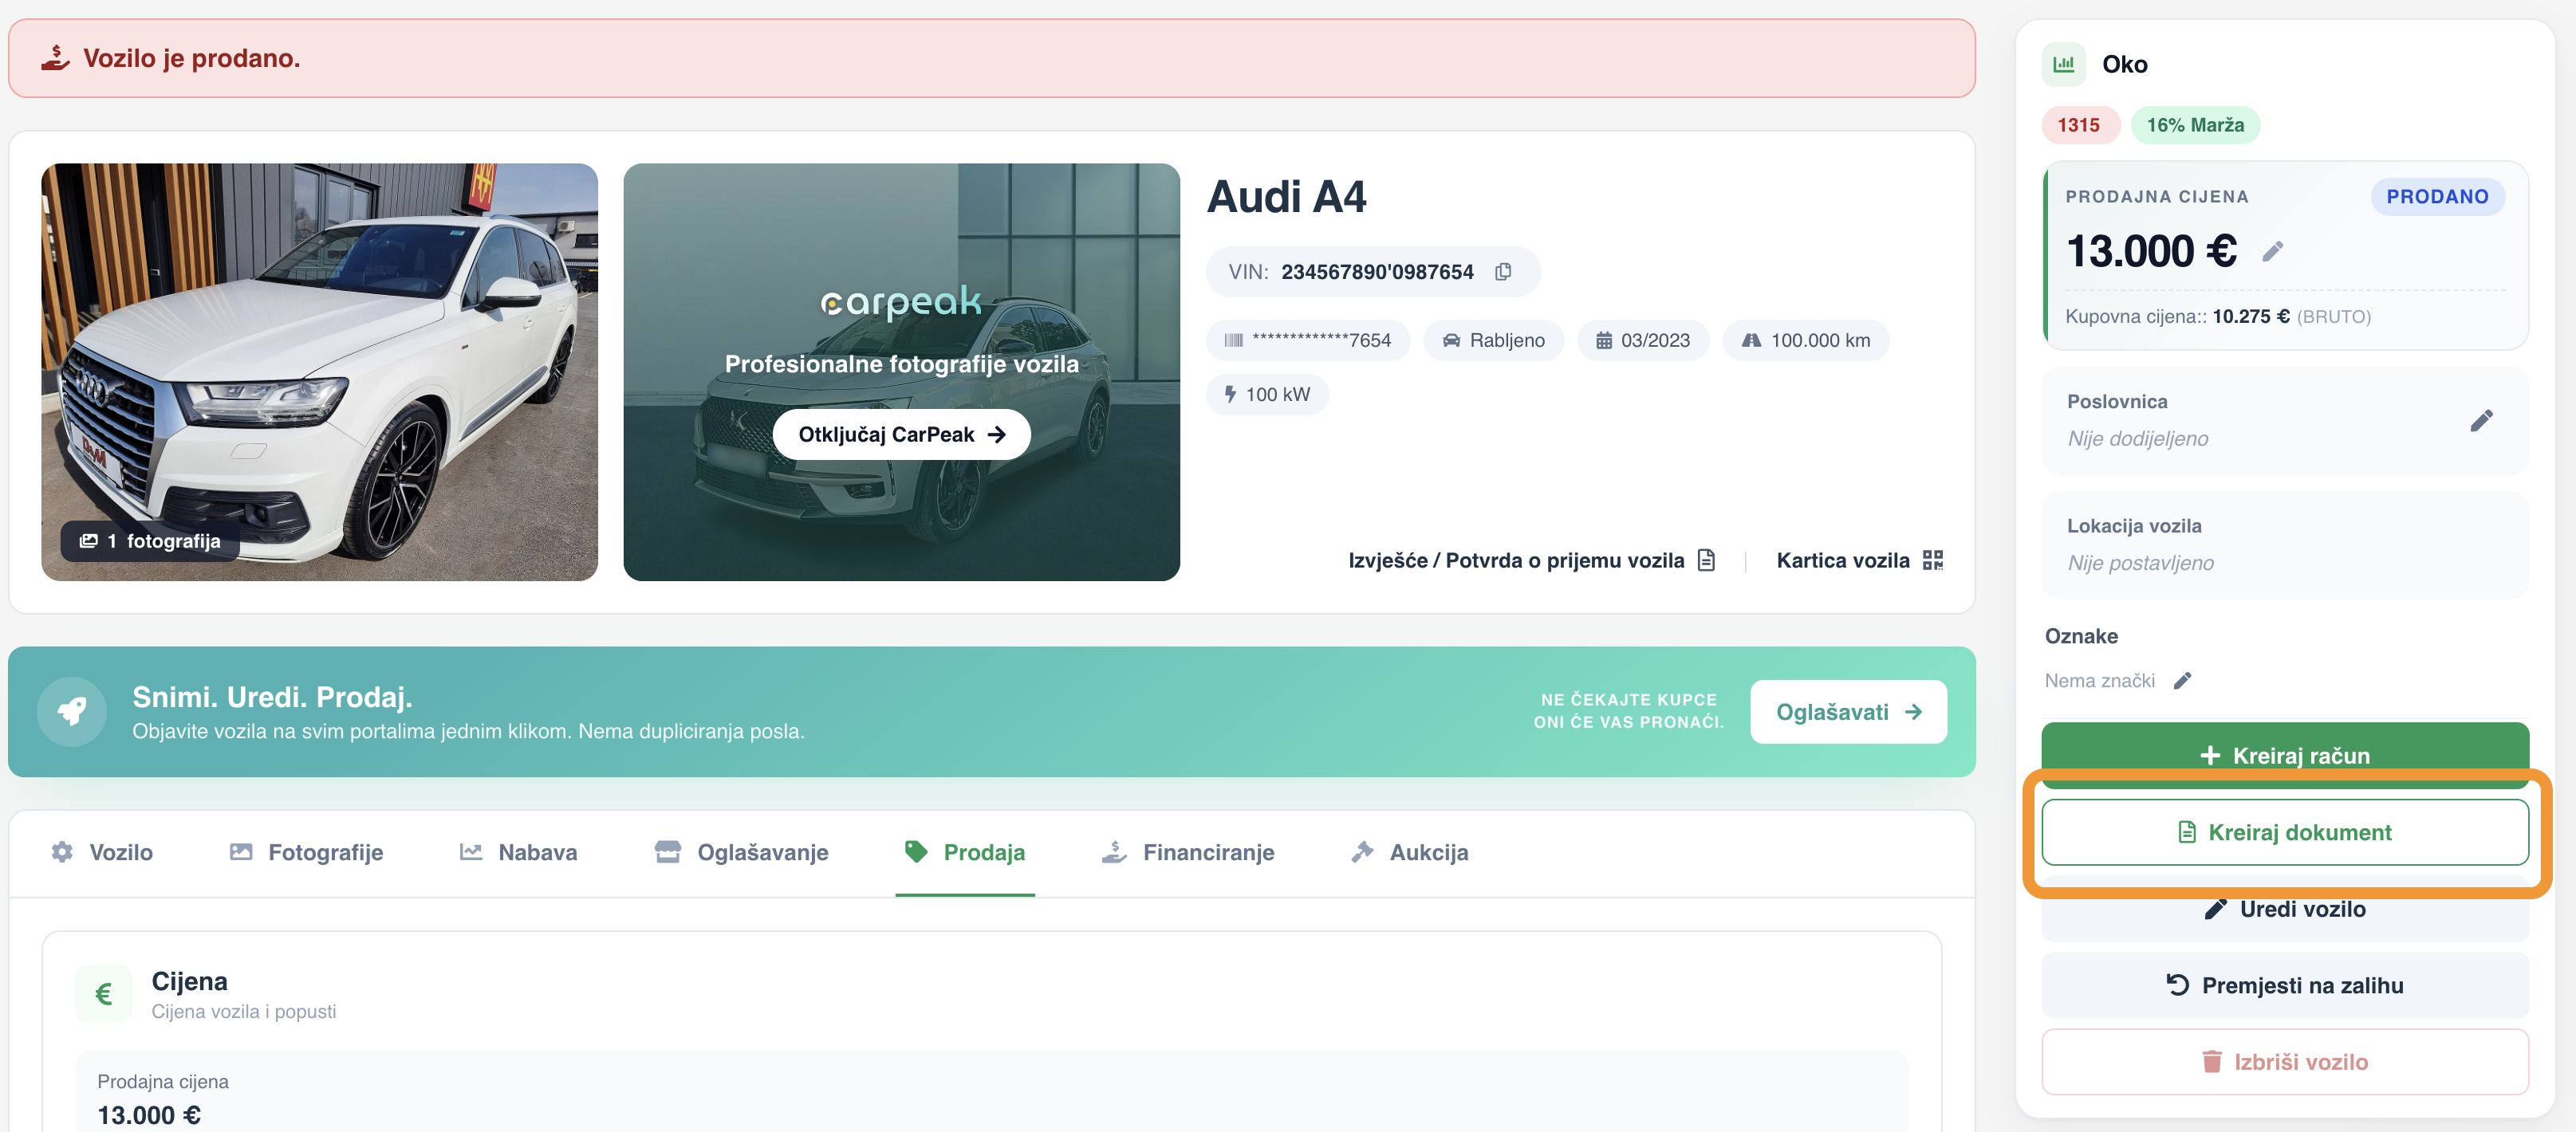Edit Oznake tags using the pencil icon
2576x1132 pixels.
(2182, 681)
